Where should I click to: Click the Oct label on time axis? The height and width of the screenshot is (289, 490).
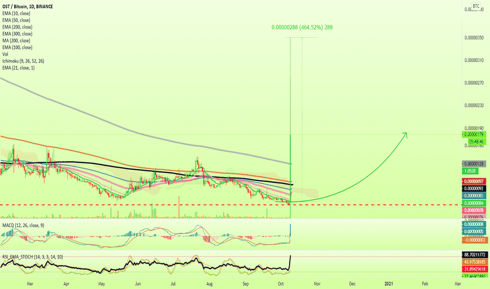click(281, 284)
